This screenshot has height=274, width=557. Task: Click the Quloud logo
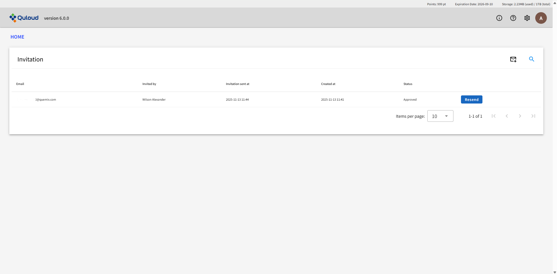tap(24, 18)
